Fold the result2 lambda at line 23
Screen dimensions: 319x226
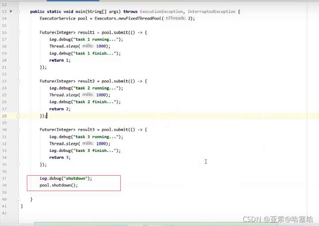(x=19, y=81)
